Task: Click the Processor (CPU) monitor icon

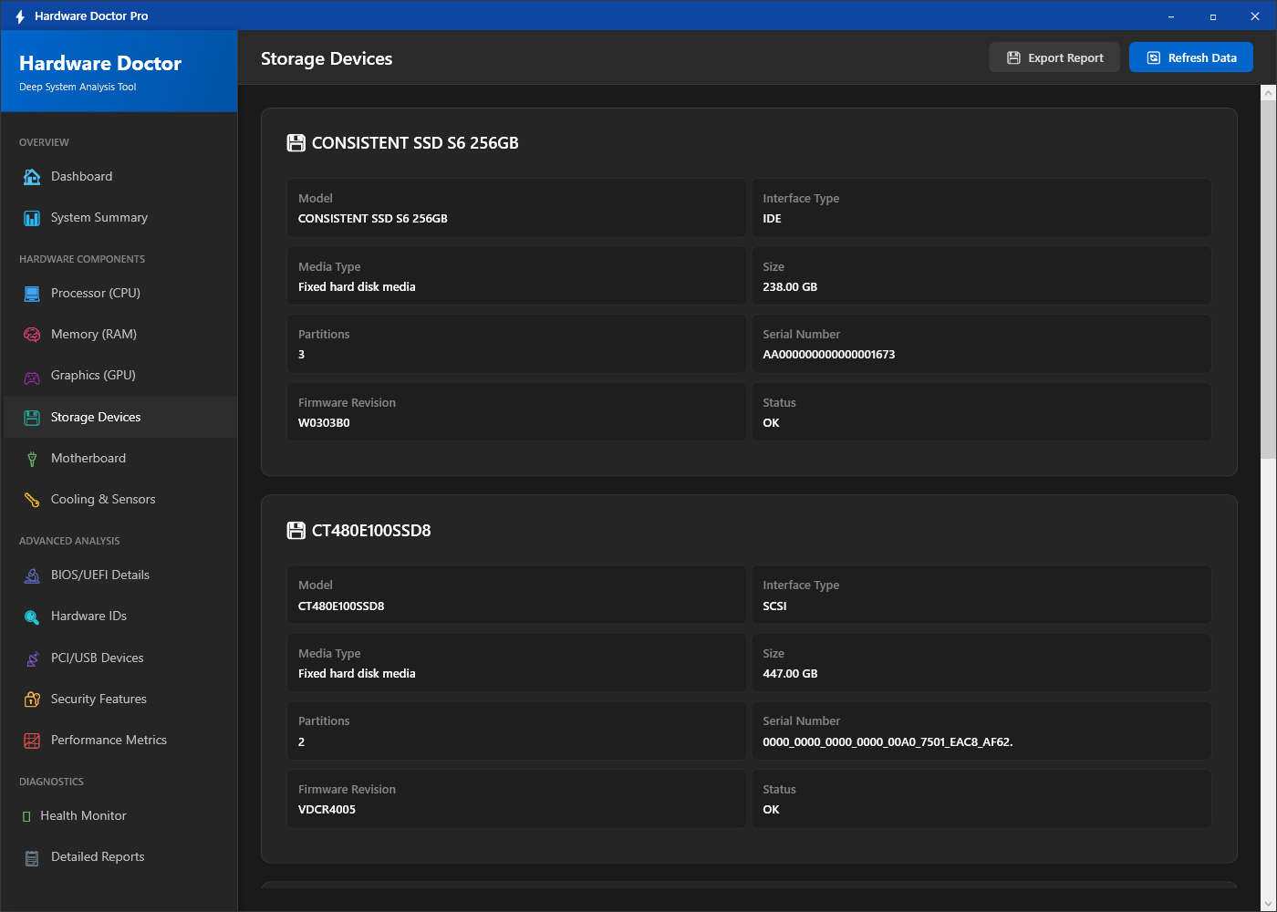Action: coord(32,294)
